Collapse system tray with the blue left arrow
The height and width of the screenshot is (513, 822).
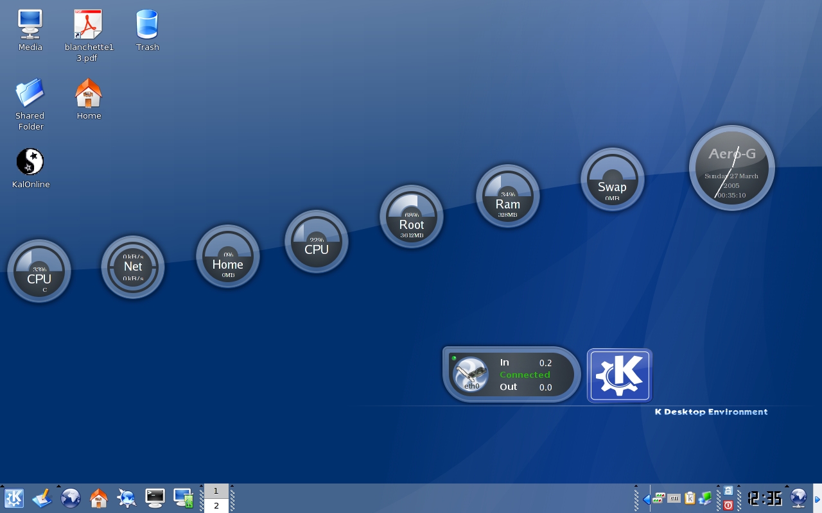coord(646,499)
